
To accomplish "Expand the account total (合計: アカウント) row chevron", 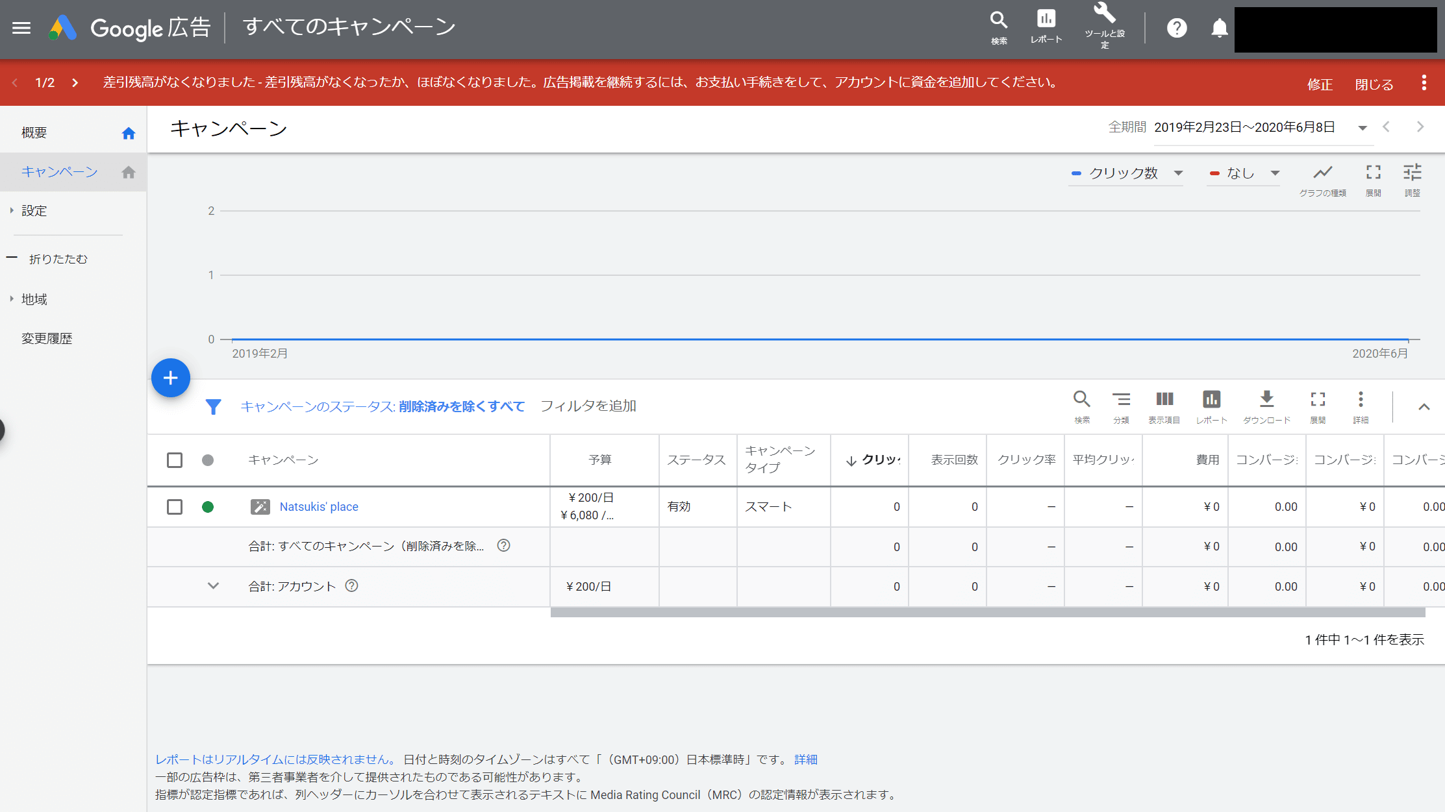I will coord(213,586).
